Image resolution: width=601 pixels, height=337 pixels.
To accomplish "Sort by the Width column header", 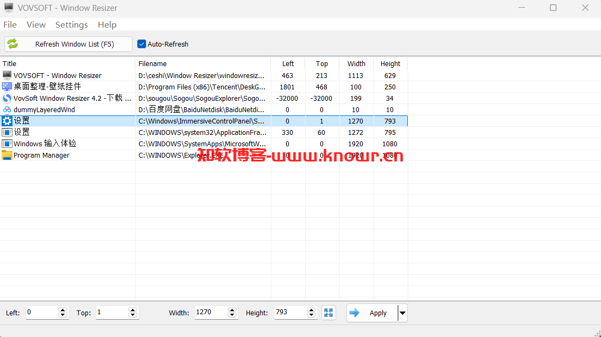I will click(356, 63).
